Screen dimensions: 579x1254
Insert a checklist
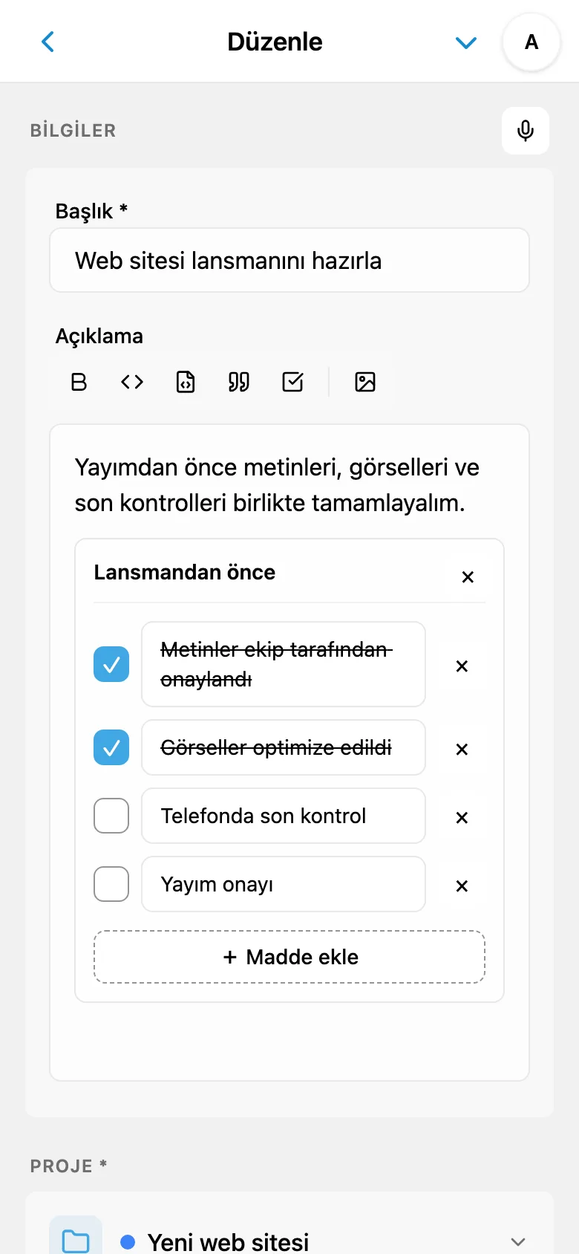pyautogui.click(x=292, y=382)
